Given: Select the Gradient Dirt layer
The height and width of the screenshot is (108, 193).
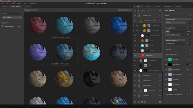Looking at the screenshot, I should [147, 61].
